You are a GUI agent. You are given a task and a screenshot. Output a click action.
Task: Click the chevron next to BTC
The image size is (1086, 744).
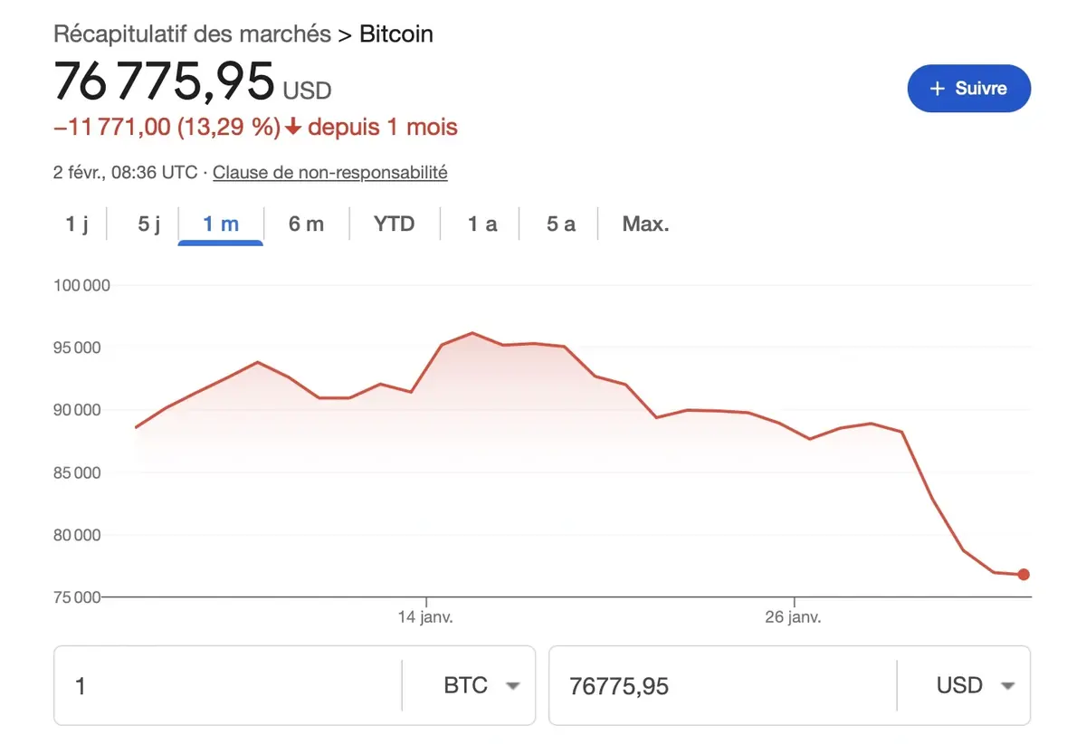[x=512, y=685]
